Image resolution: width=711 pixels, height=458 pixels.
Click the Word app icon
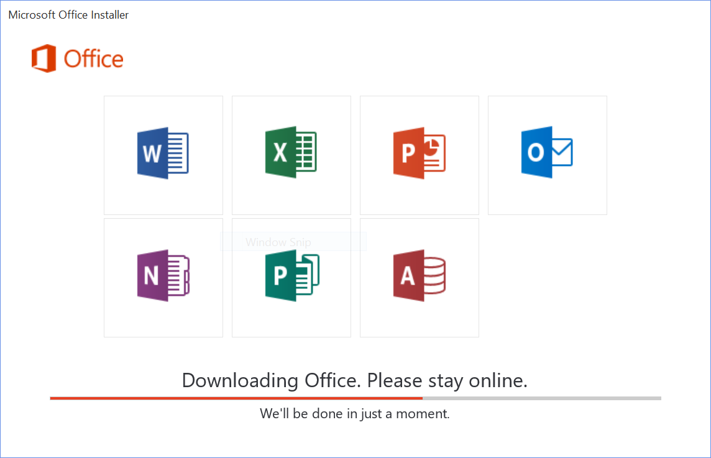163,153
